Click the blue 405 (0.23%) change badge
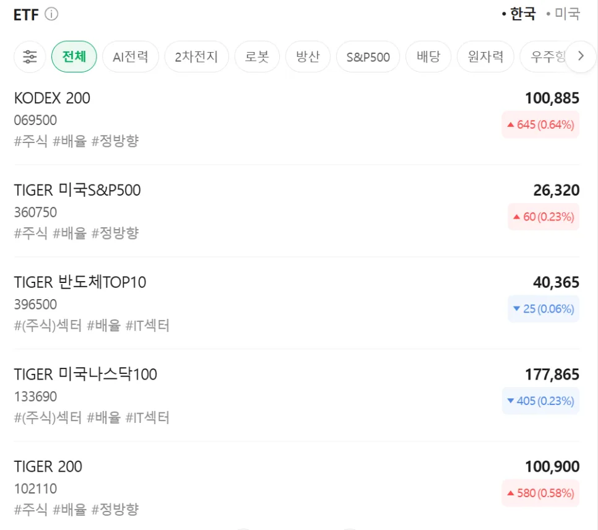The width and height of the screenshot is (598, 530). (540, 401)
